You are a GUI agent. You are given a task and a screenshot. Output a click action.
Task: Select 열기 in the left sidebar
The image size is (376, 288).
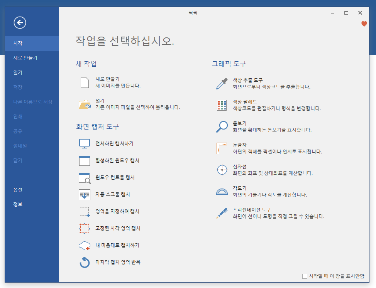point(32,72)
